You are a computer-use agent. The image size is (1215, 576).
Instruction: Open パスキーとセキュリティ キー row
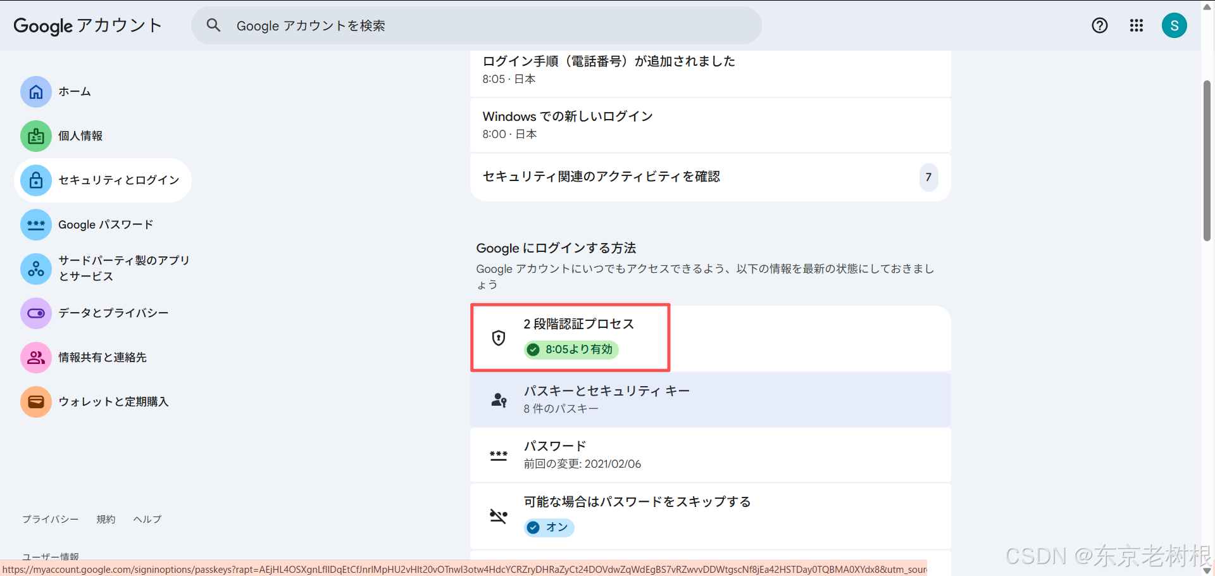[710, 399]
